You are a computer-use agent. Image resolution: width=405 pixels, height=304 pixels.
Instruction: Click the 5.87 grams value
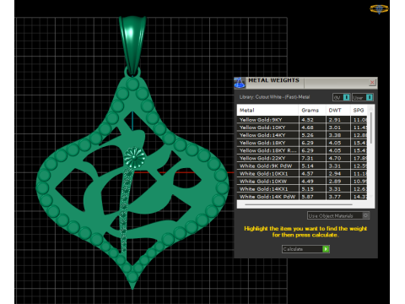(307, 197)
